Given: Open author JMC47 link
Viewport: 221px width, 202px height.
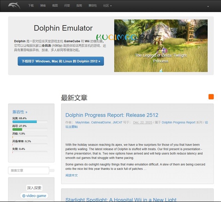Looking at the screenshot, I should (x=117, y=122).
